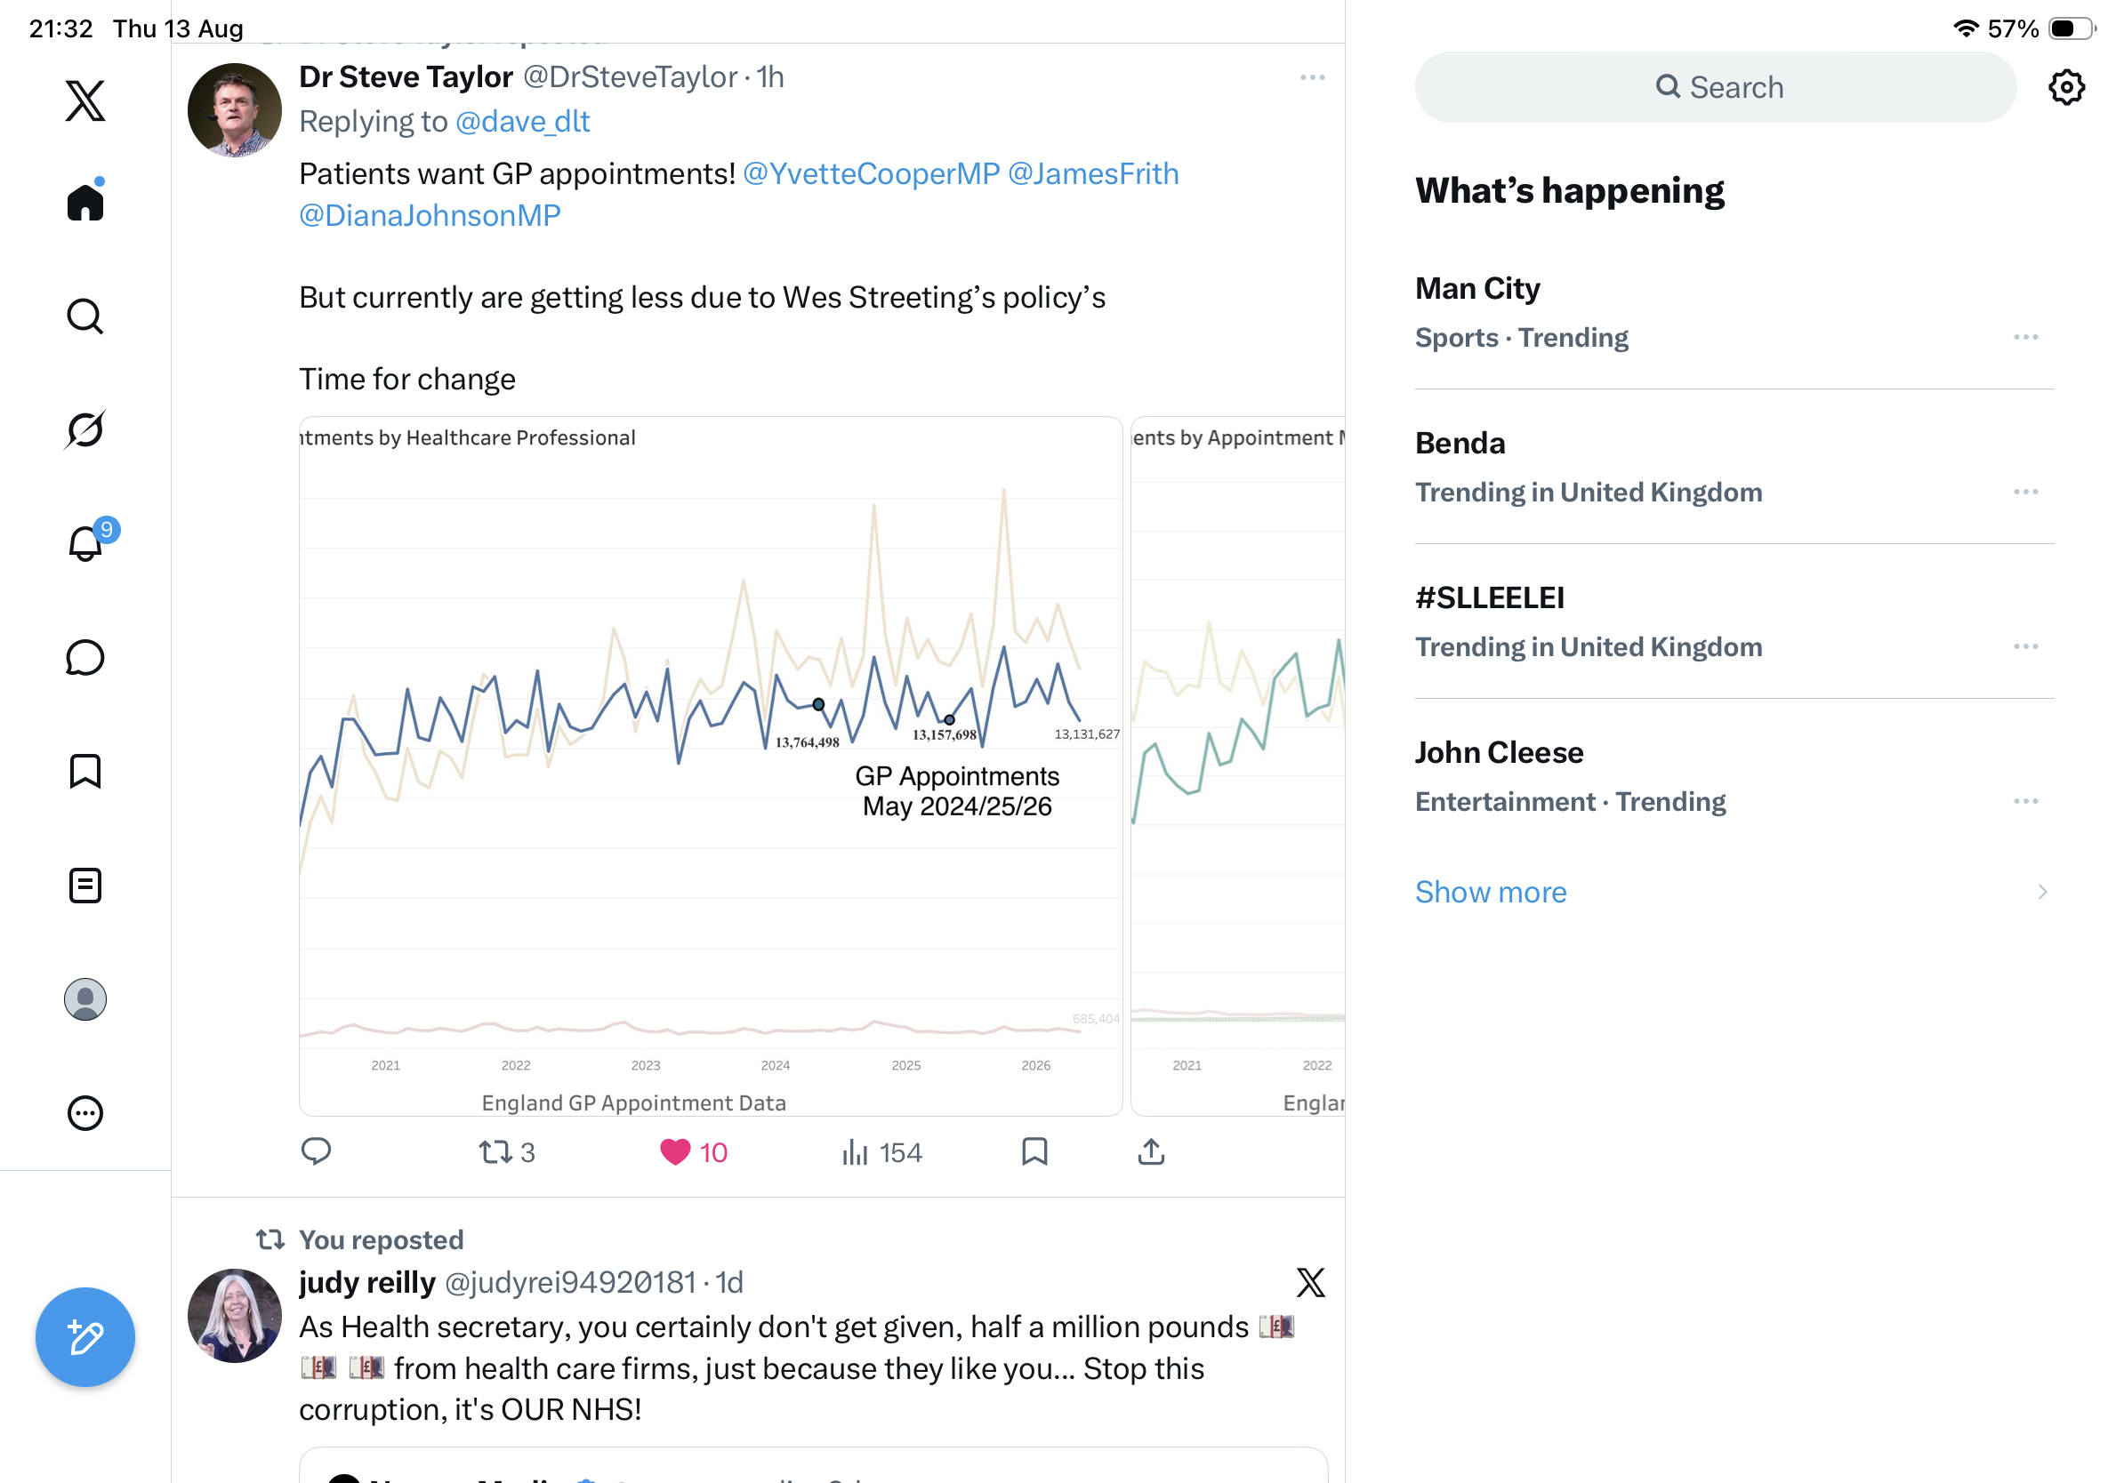Open more options on Dr Steve Taylor's post
2124x1483 pixels.
(x=1312, y=77)
